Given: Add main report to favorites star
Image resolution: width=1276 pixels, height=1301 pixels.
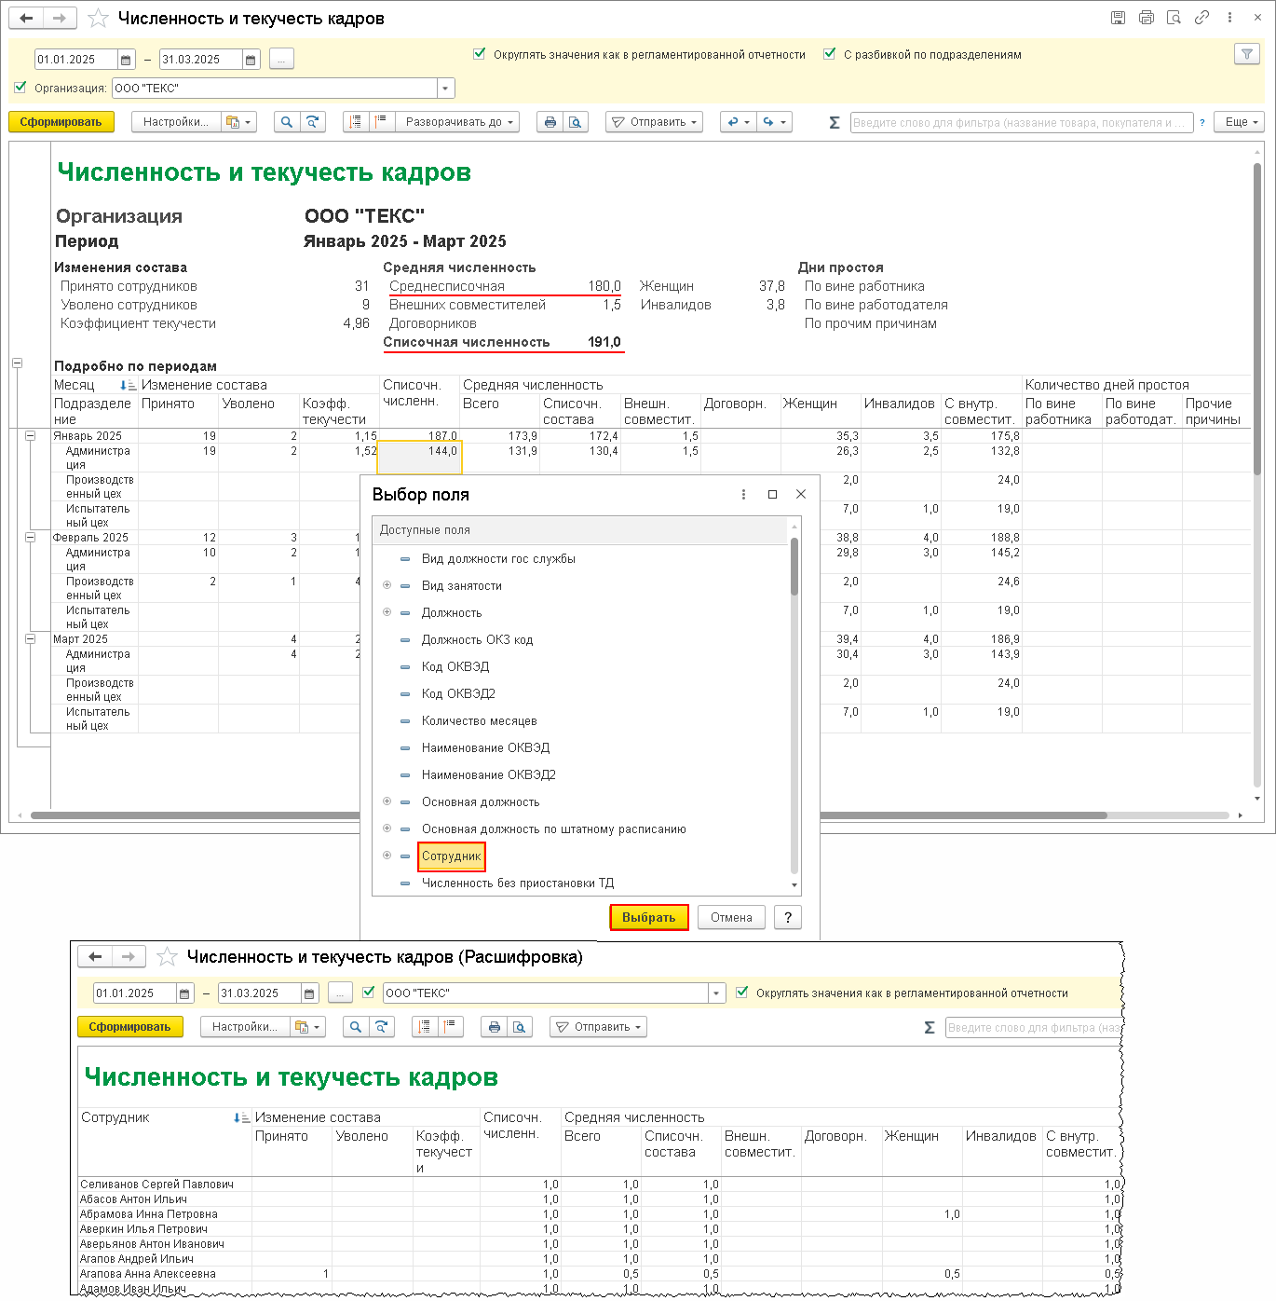Looking at the screenshot, I should coord(98,19).
